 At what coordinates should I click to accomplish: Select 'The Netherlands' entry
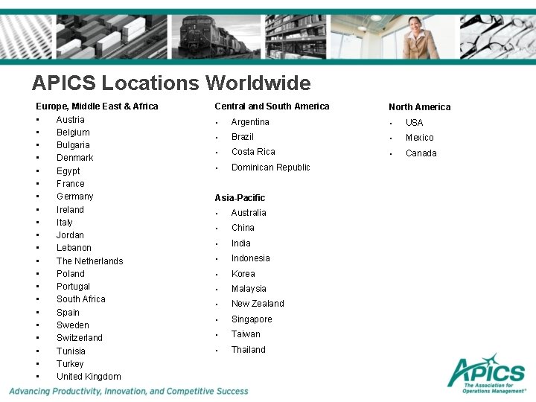click(x=90, y=261)
